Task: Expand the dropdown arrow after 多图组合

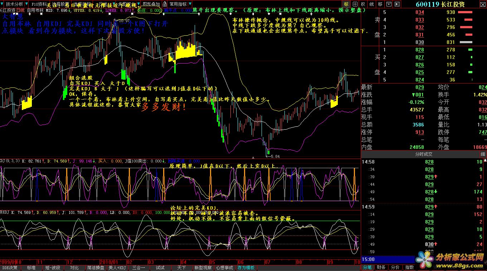Action: coord(138,4)
